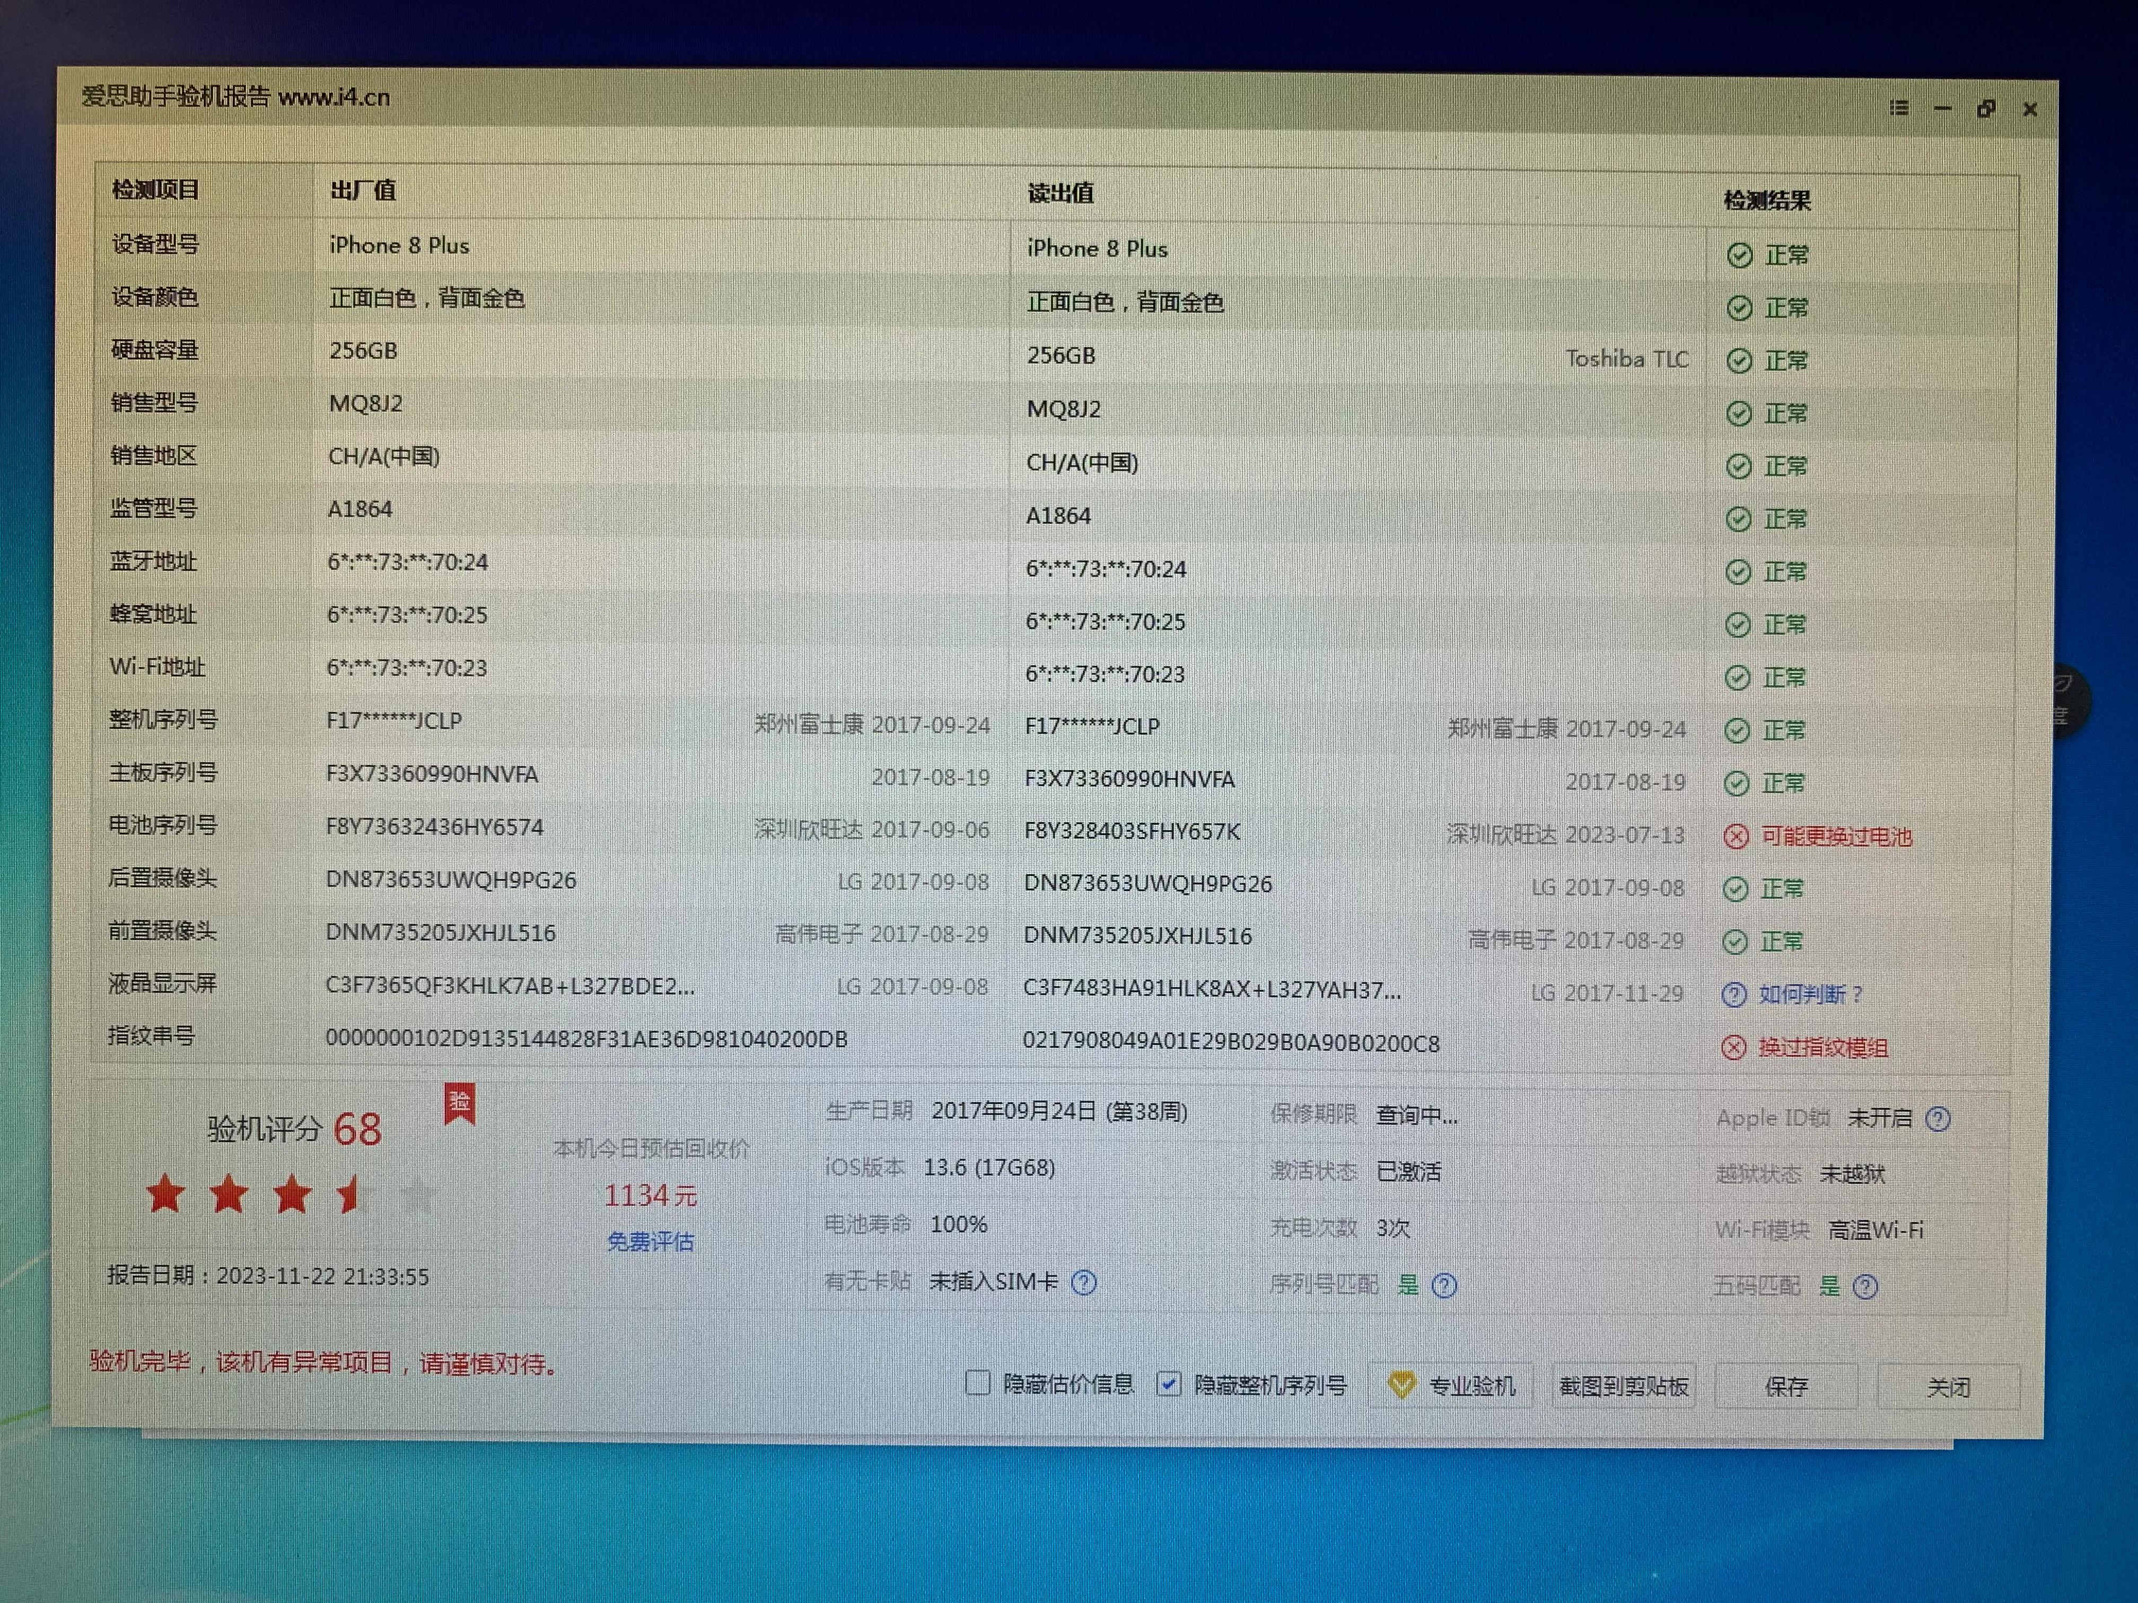
Task: Click the question icon next to serial number match
Action: 1444,1285
